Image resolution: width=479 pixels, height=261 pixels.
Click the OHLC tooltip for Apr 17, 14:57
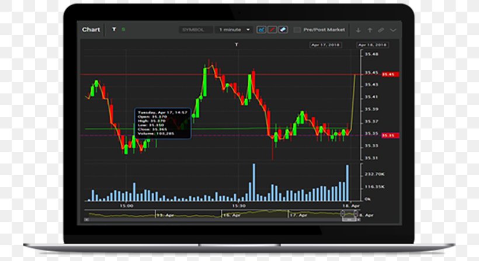163,124
